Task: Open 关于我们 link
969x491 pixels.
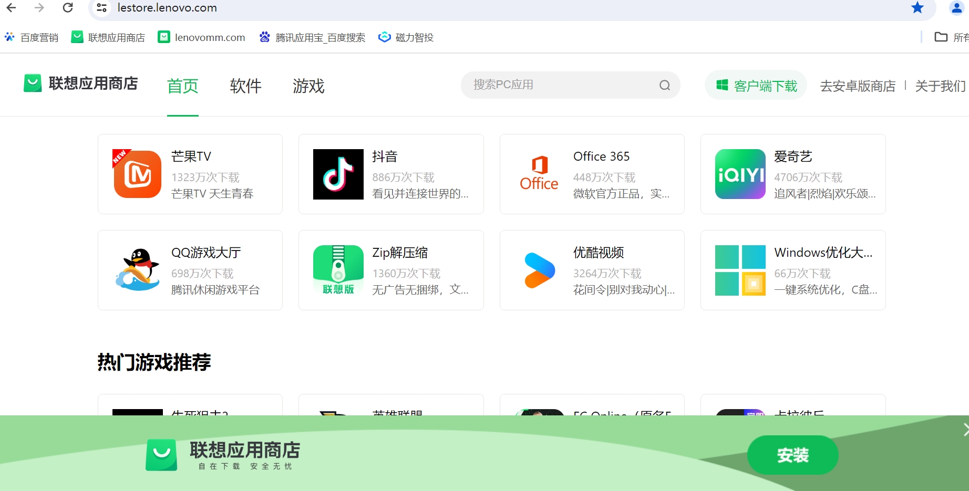Action: (x=940, y=86)
